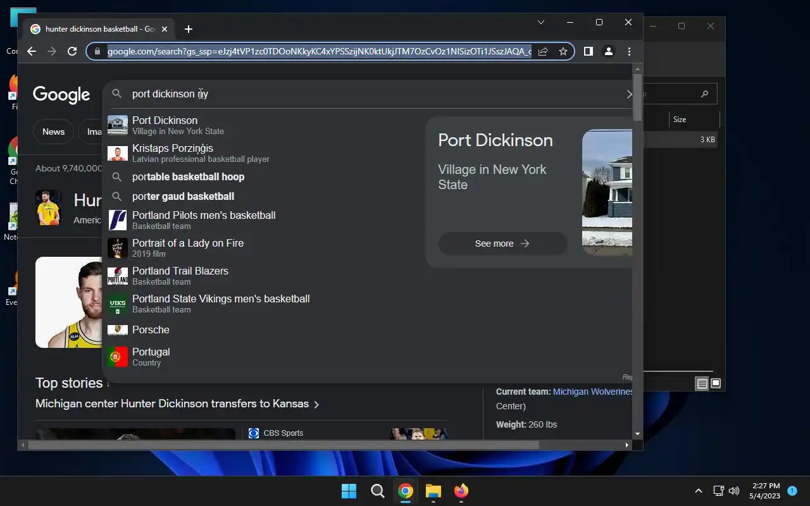The width and height of the screenshot is (810, 506).
Task: Switch File Explorer to large thumbnails view
Action: (716, 383)
